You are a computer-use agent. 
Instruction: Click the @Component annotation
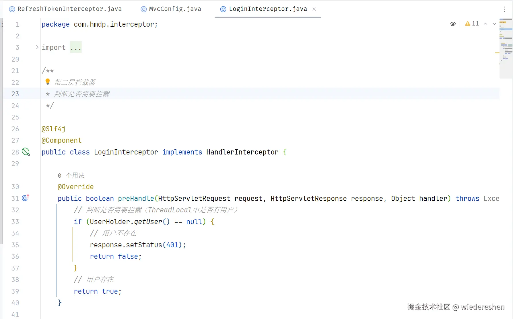[62, 140]
